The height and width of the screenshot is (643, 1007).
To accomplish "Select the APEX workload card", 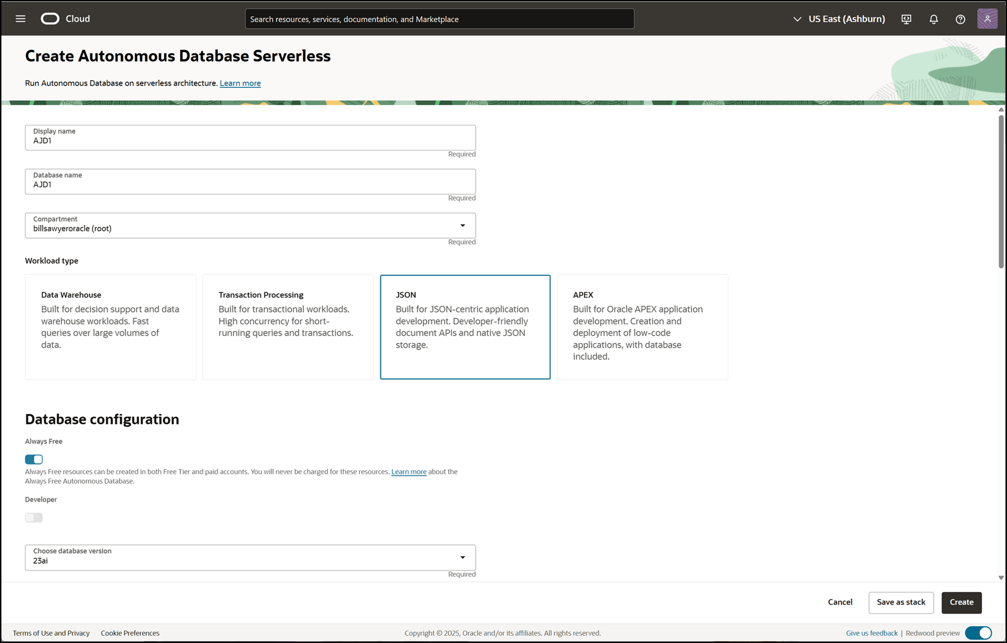I will 642,327.
